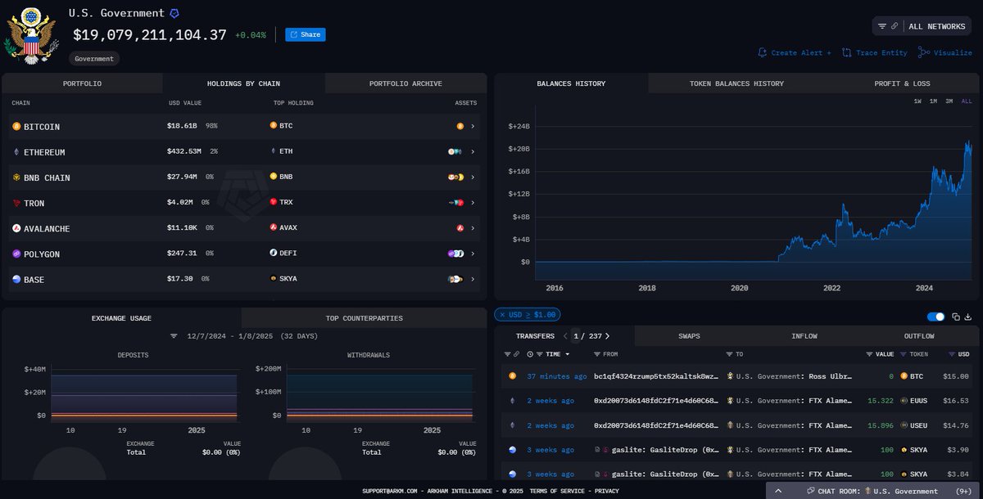983x499 pixels.
Task: Click the Bitcoin chain icon in holdings
Action: coord(16,127)
